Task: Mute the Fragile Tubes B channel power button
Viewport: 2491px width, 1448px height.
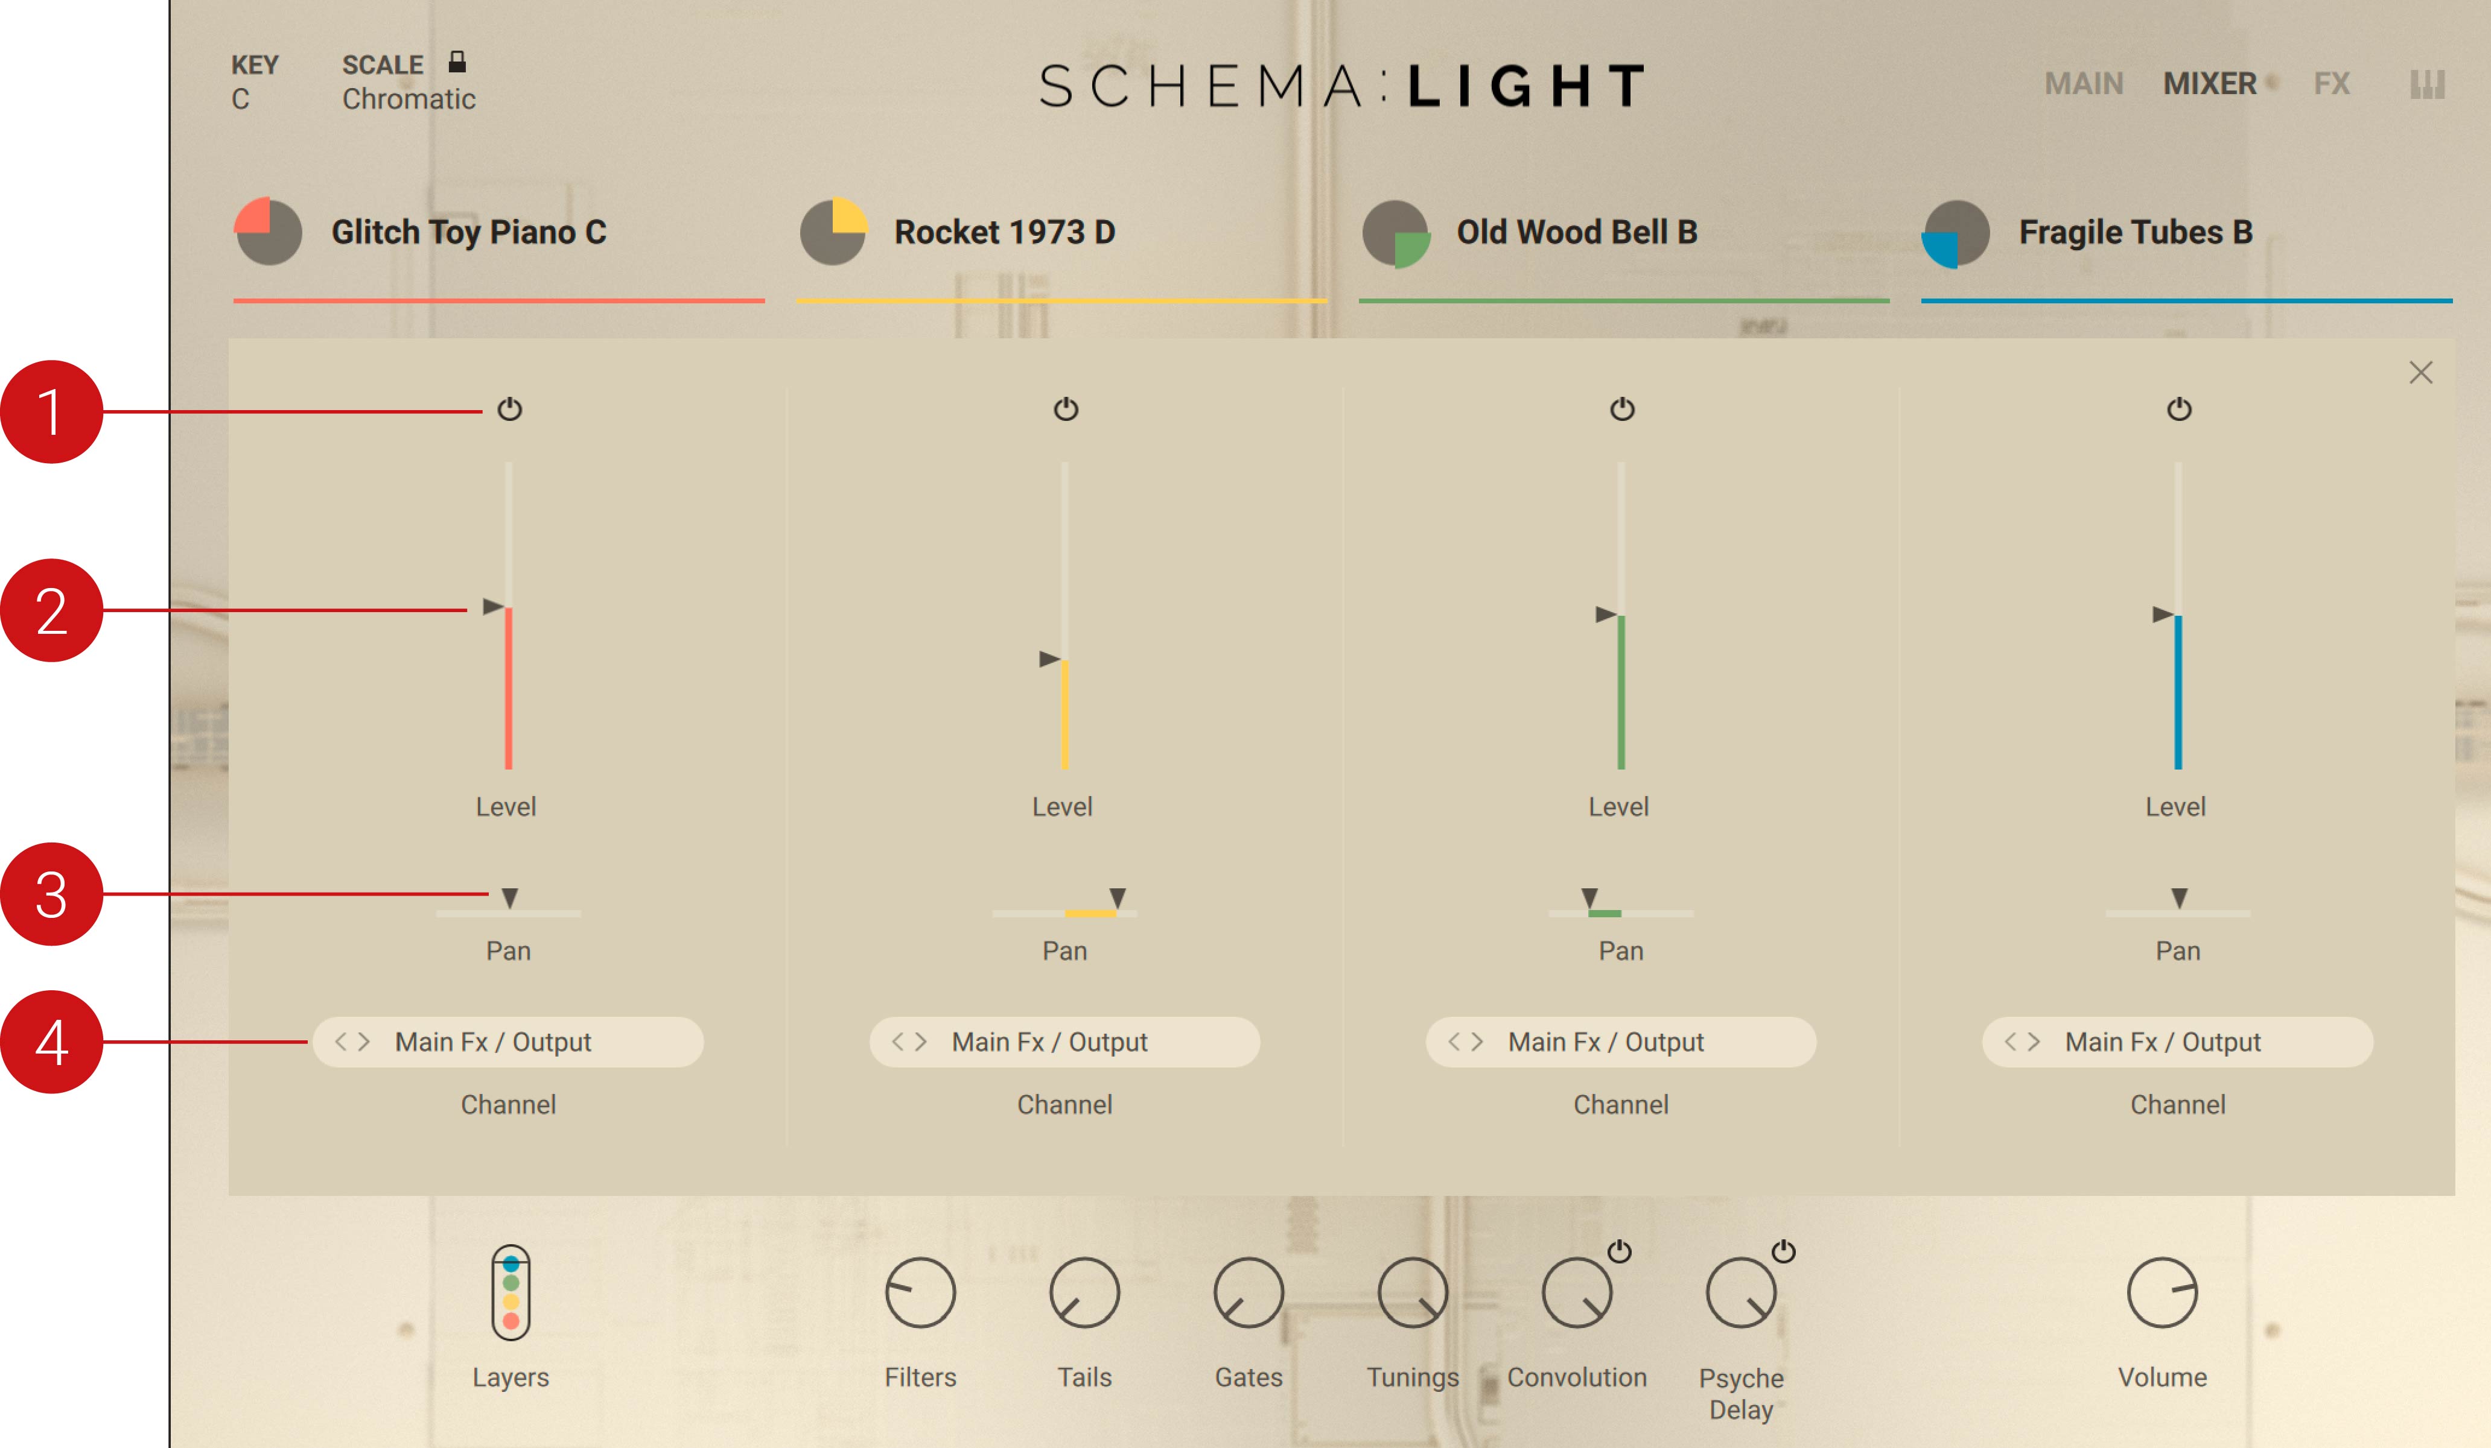Action: [x=2178, y=409]
